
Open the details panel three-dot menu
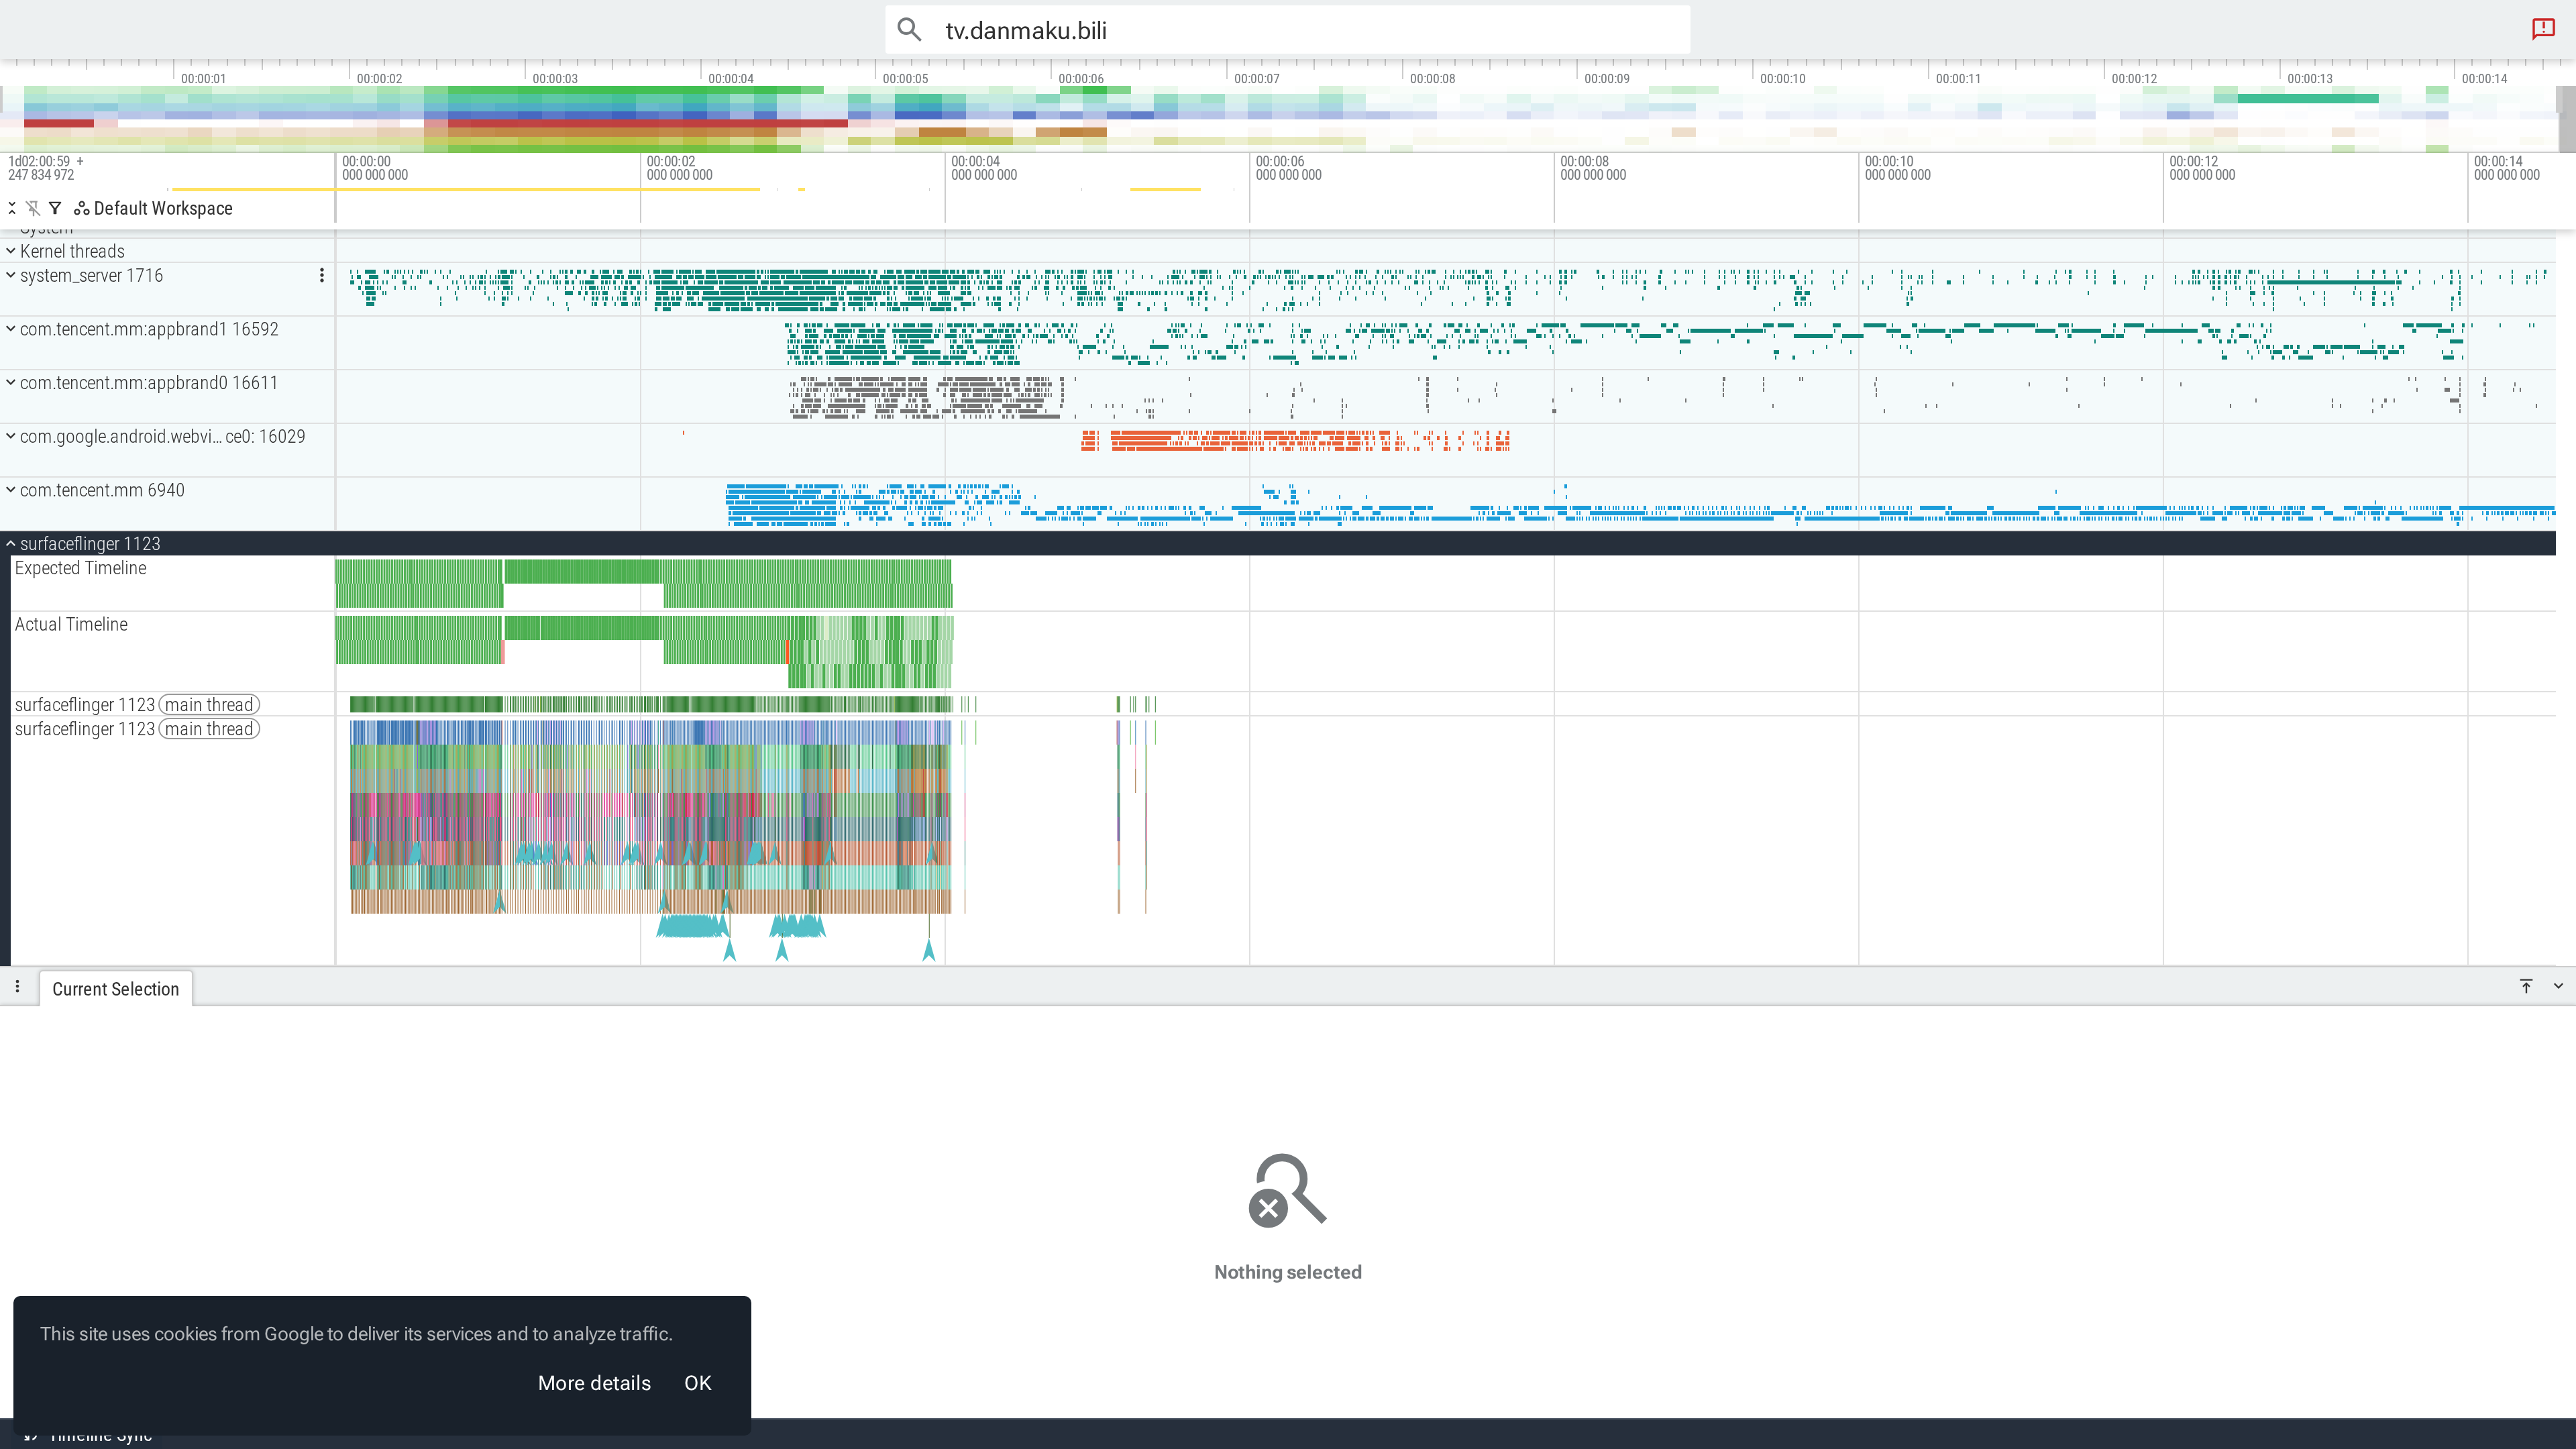click(x=17, y=987)
